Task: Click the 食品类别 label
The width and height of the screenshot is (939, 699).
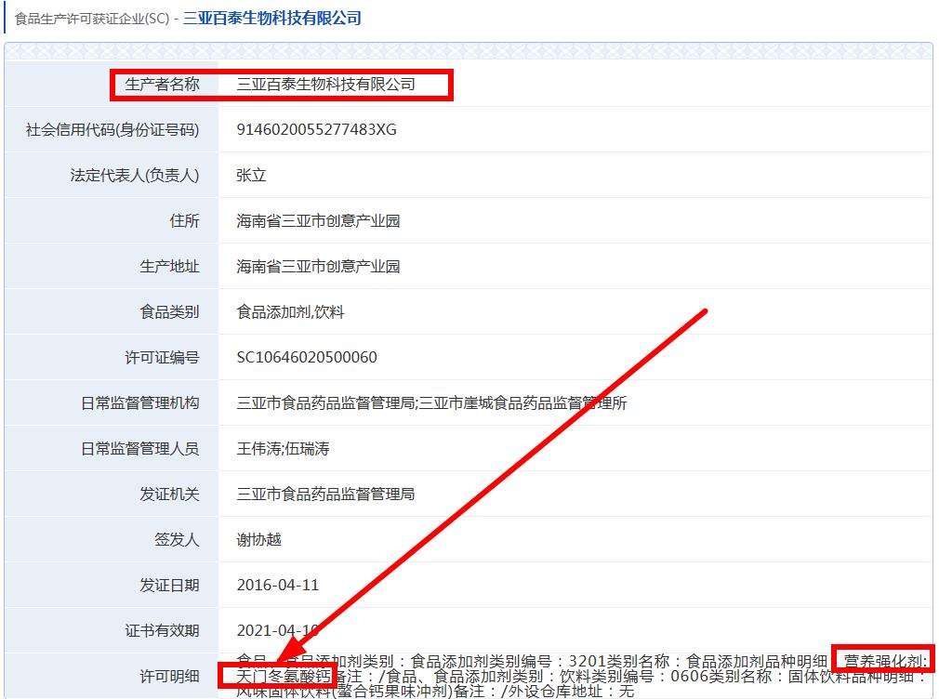Action: (x=169, y=312)
